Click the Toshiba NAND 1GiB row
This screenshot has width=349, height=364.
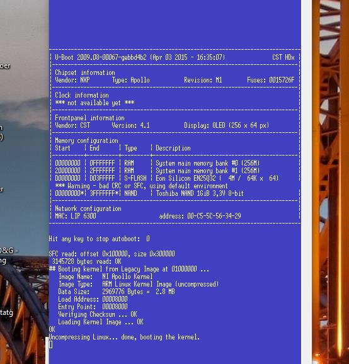[149, 193]
